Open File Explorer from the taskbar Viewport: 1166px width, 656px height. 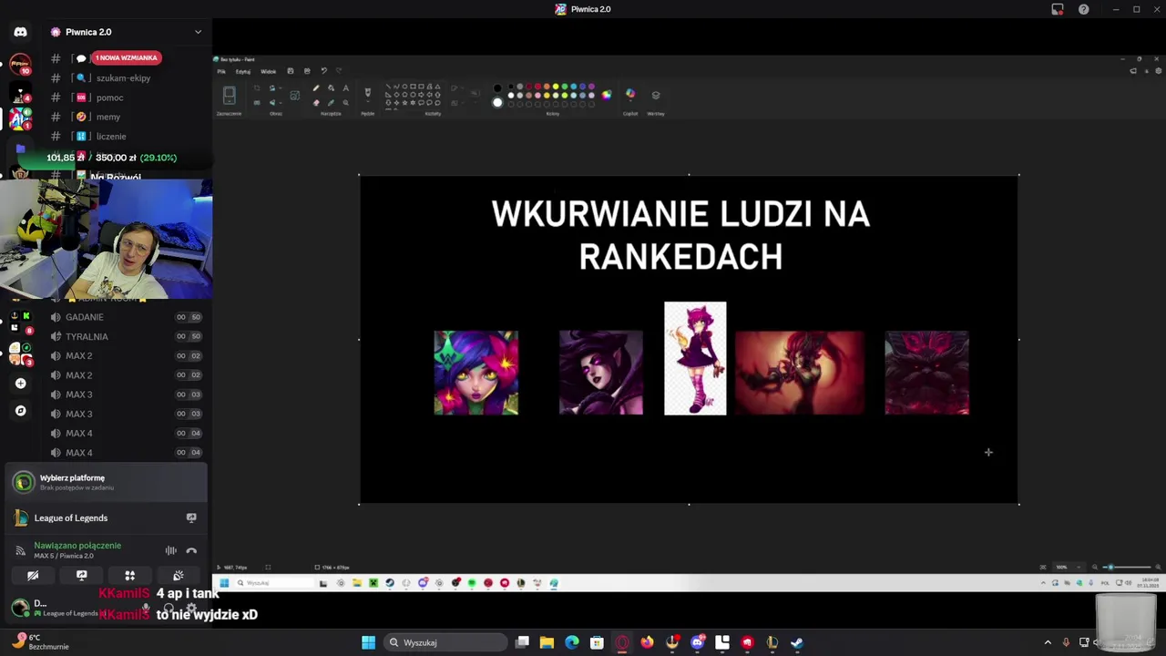click(x=547, y=642)
